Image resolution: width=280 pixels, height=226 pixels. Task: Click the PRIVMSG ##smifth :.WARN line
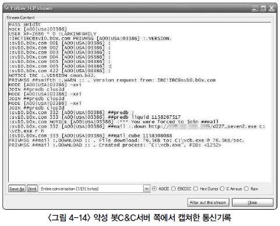click(x=112, y=80)
